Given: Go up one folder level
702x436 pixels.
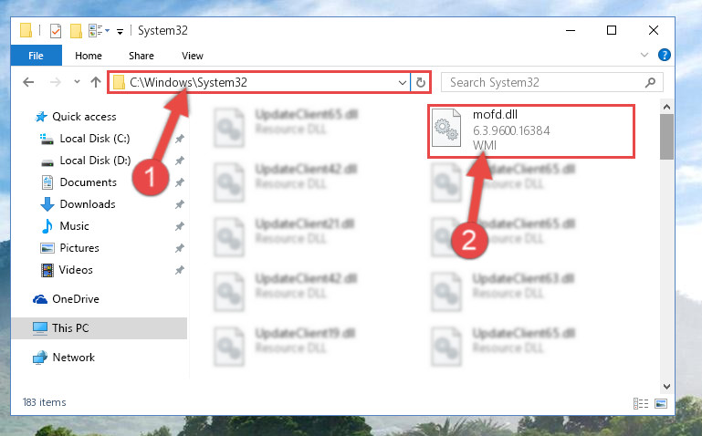Looking at the screenshot, I should click(x=95, y=82).
